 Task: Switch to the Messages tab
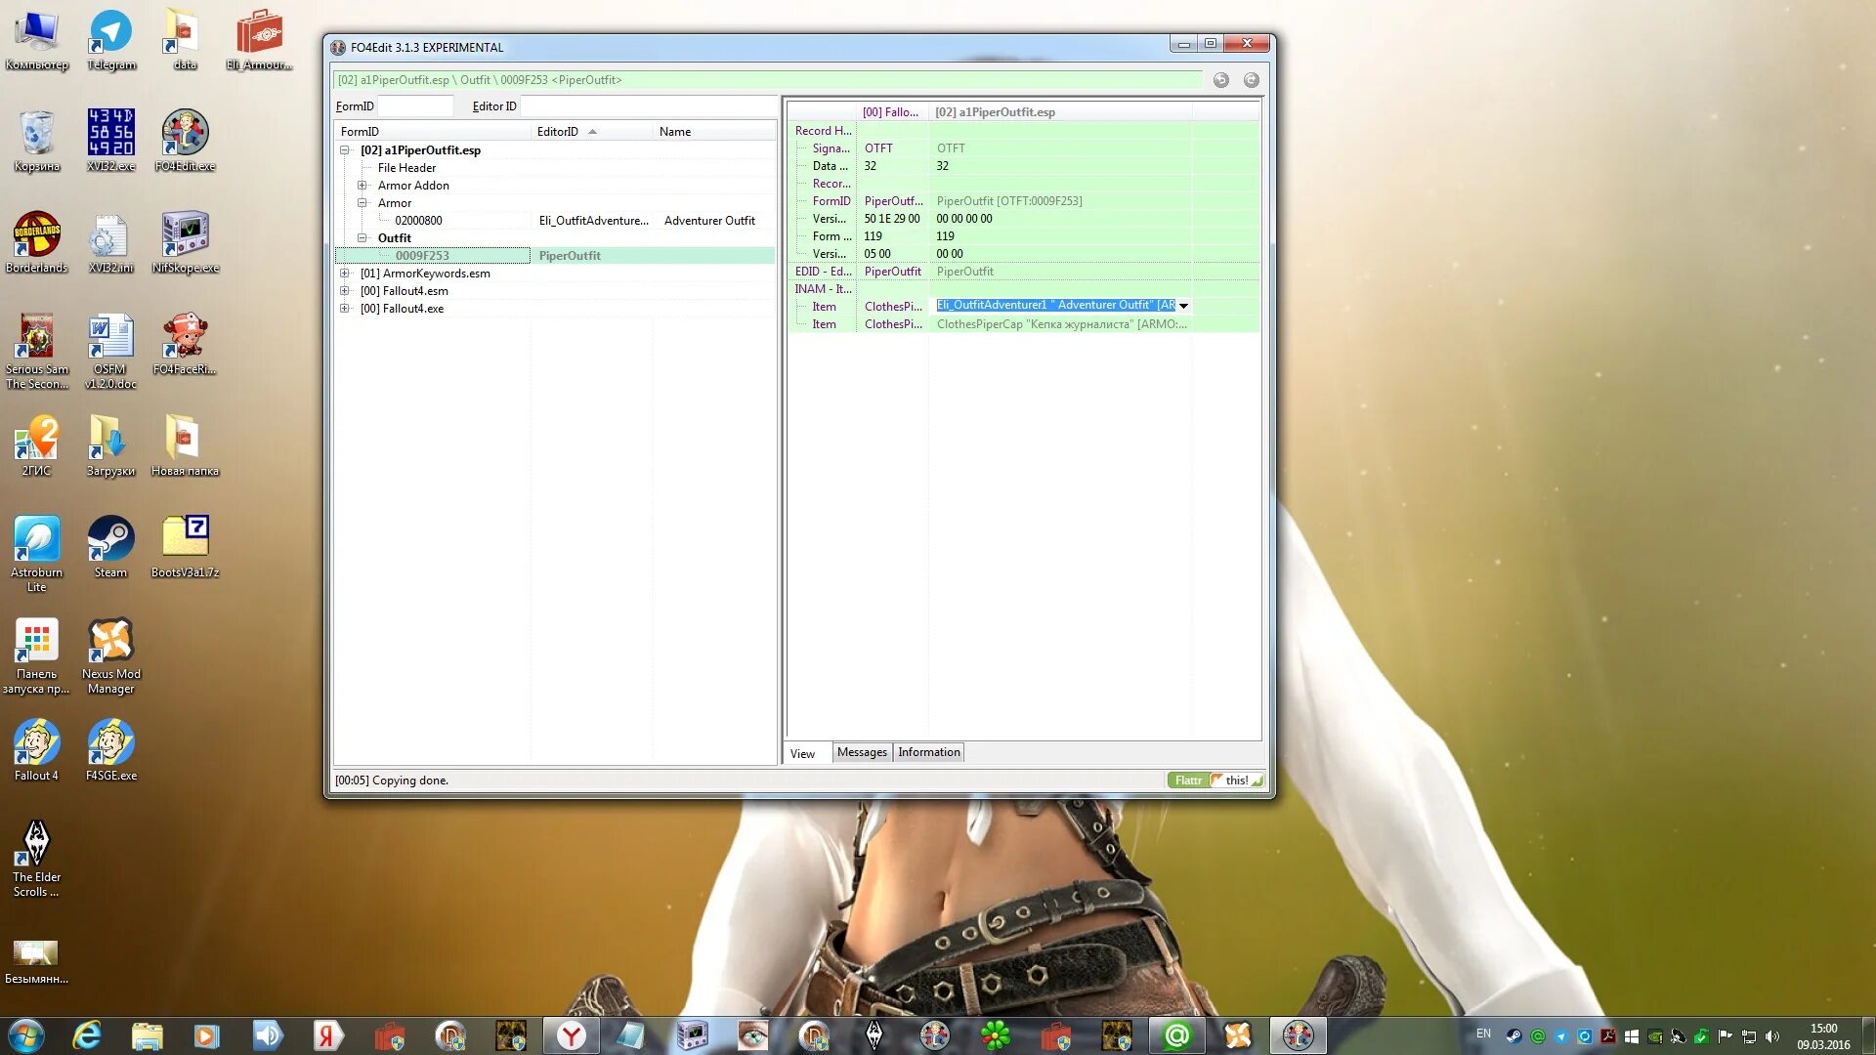tap(862, 752)
